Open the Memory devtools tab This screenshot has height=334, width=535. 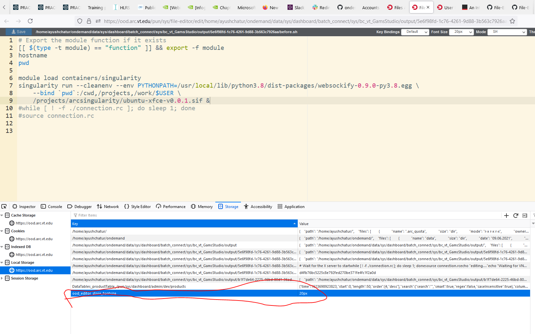pos(202,206)
